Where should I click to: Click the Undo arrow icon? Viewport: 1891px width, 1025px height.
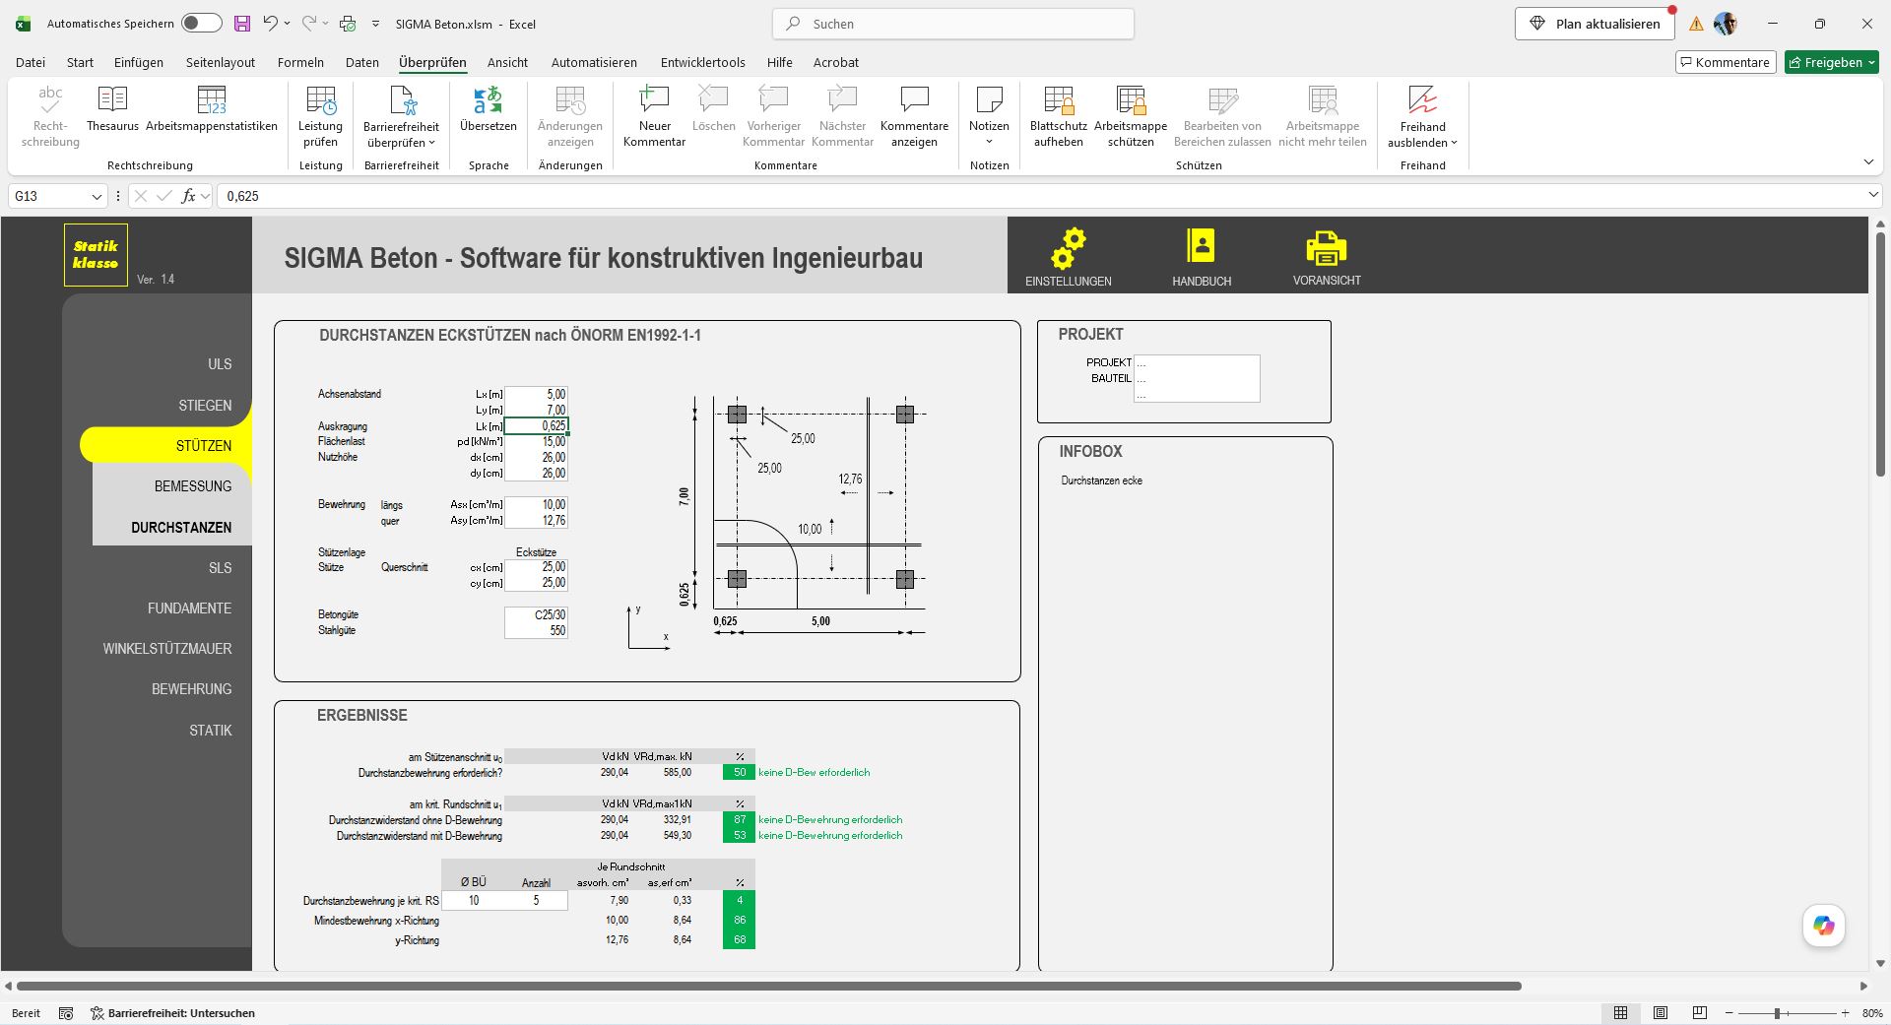tap(270, 24)
